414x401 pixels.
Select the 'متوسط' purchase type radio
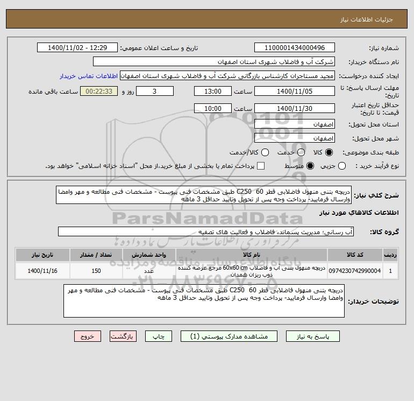(x=310, y=166)
